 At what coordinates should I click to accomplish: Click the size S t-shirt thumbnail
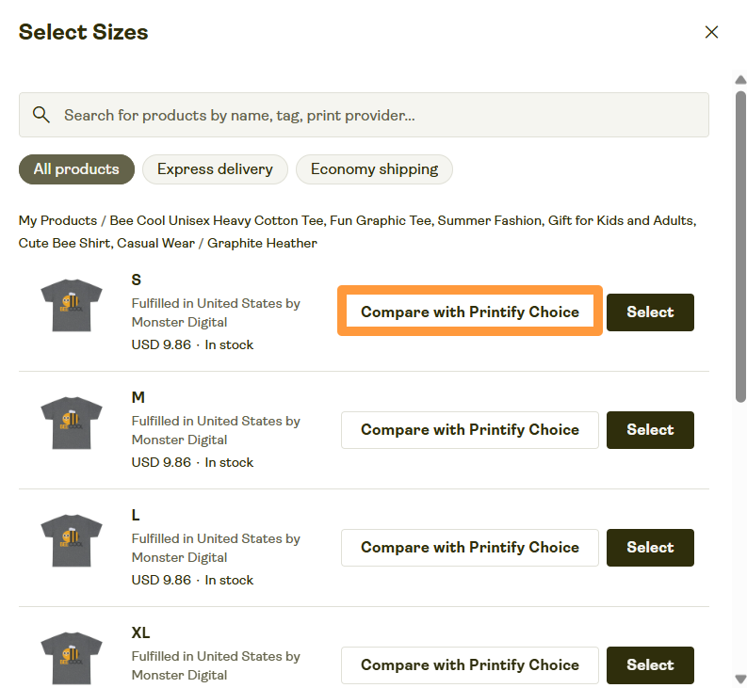72,305
